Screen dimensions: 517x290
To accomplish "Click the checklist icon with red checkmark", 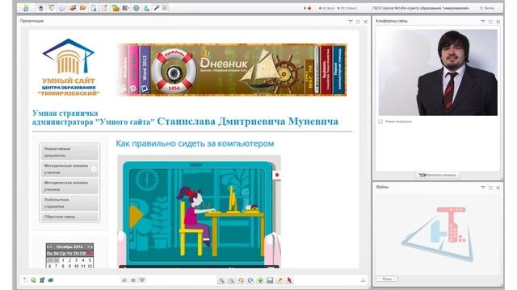I will pos(104,8).
